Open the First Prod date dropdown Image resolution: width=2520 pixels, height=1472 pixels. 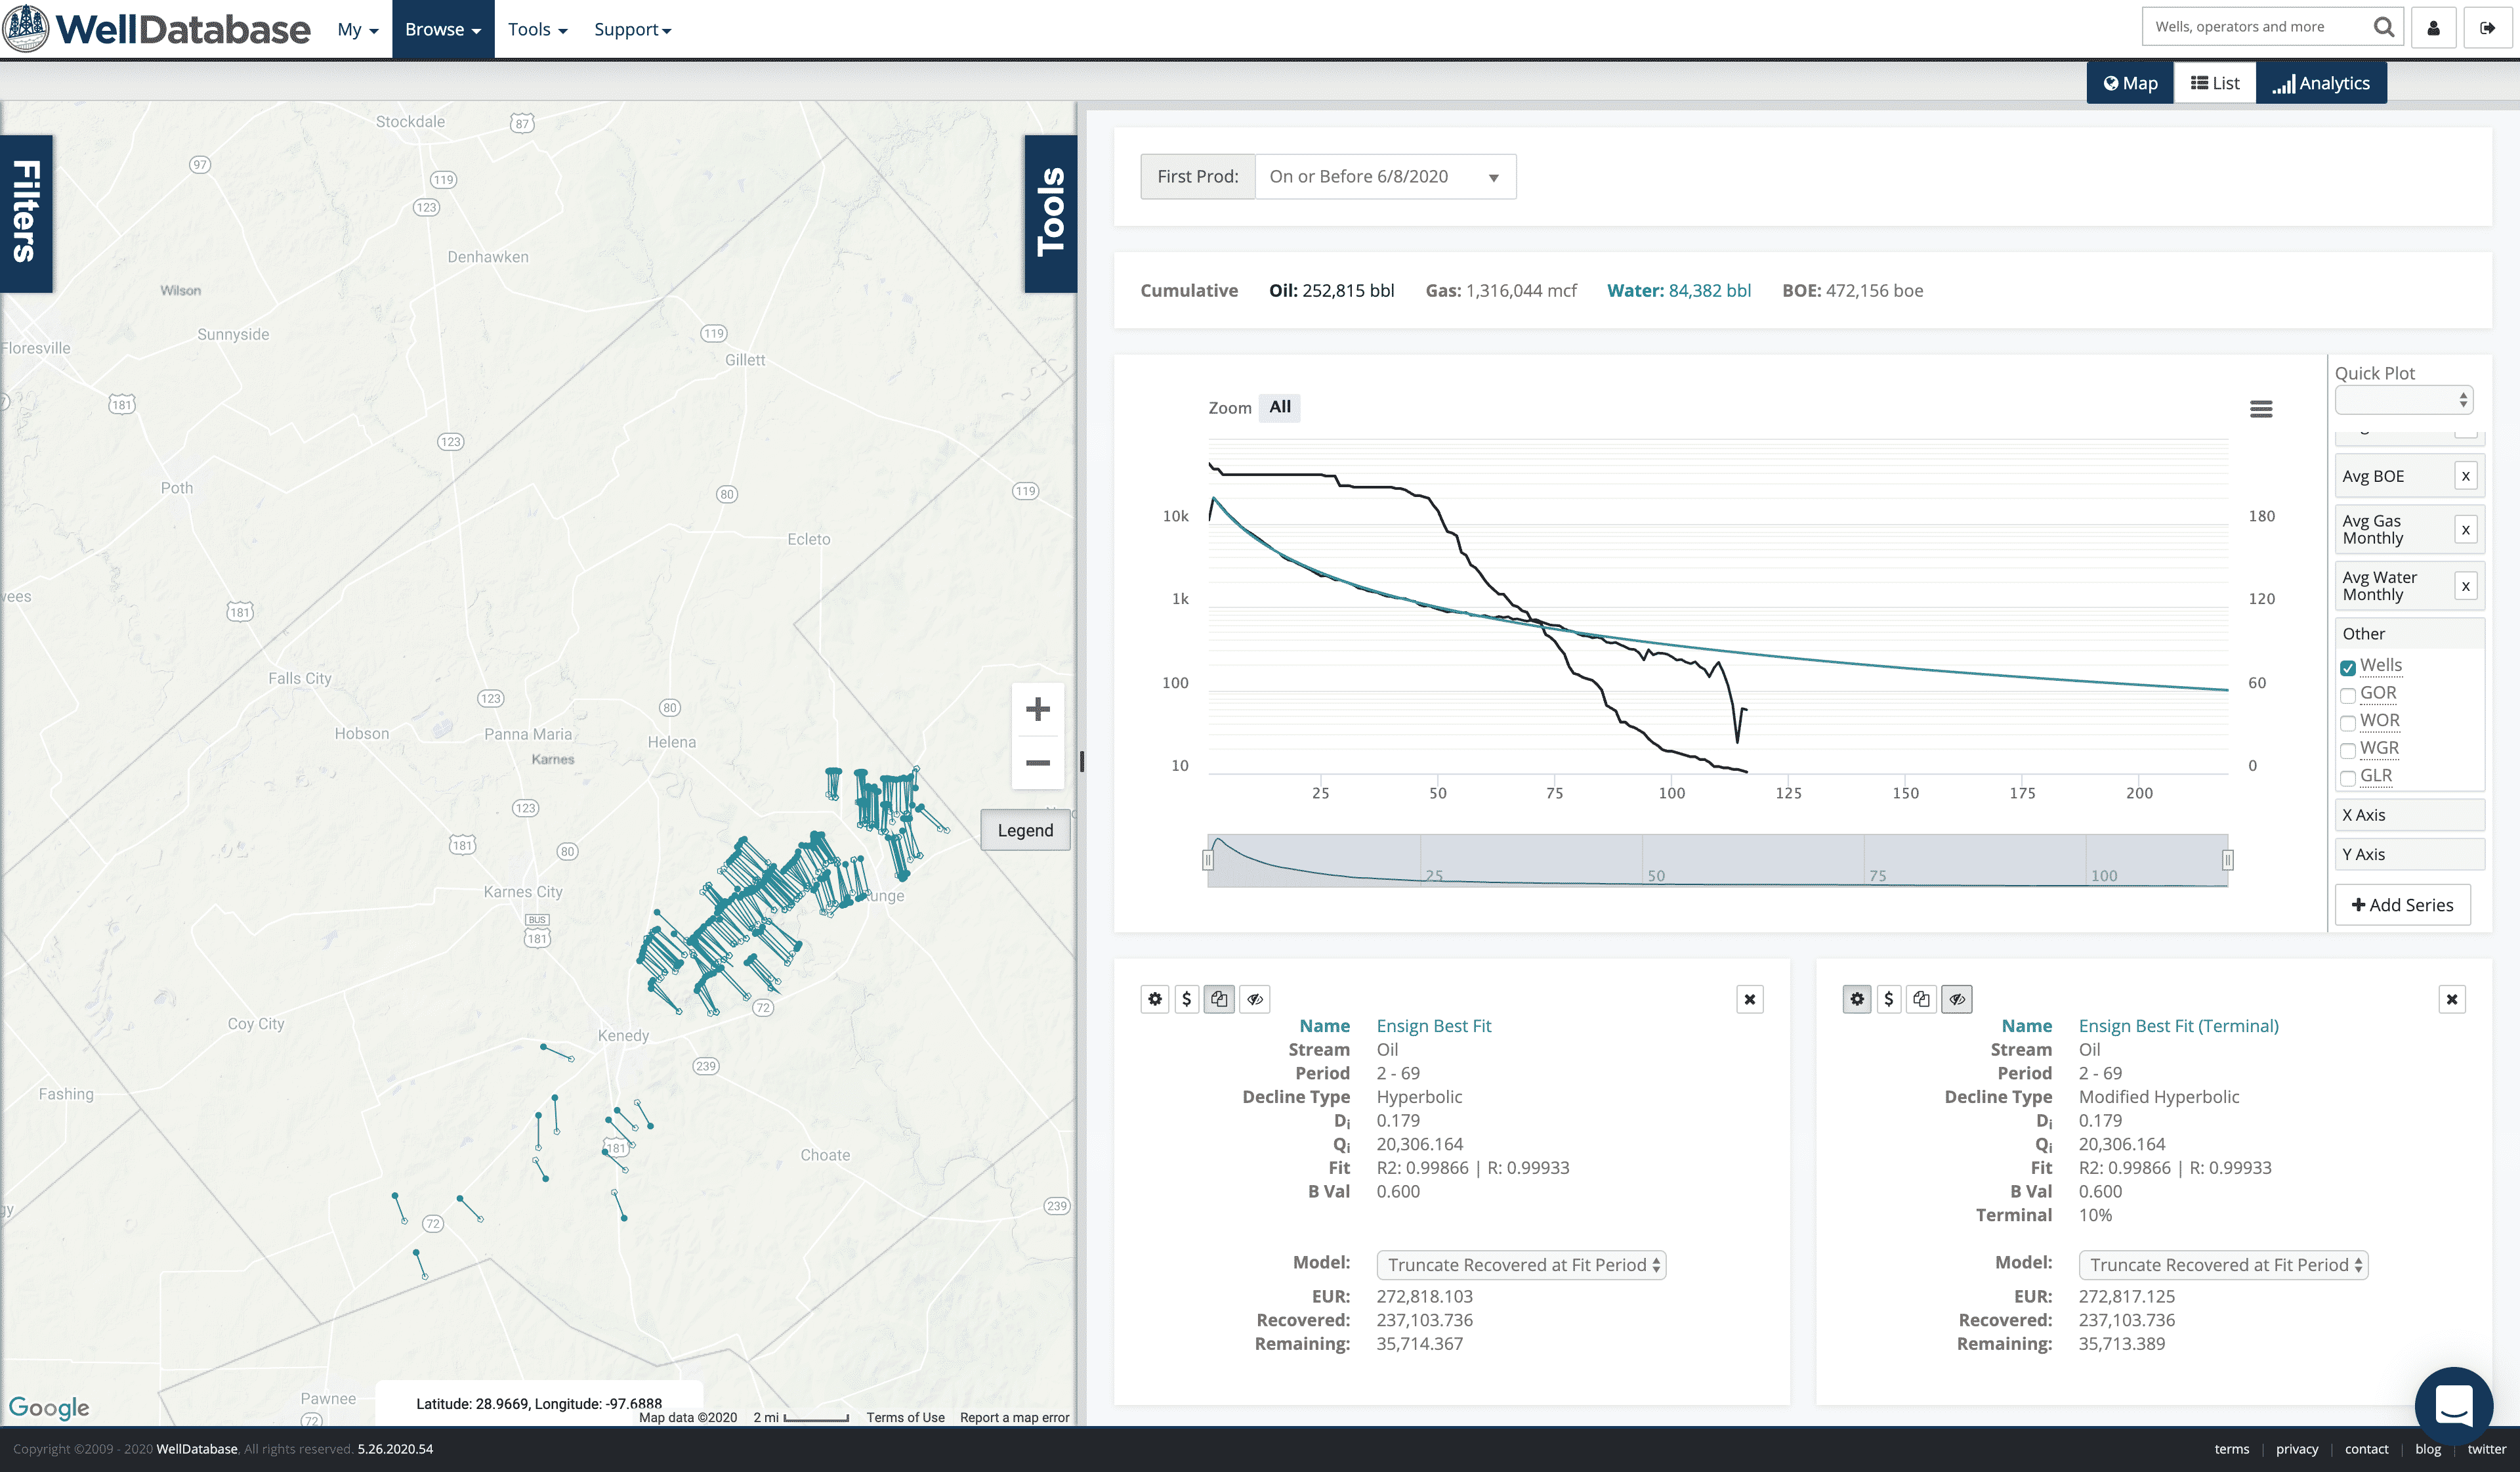coord(1384,177)
